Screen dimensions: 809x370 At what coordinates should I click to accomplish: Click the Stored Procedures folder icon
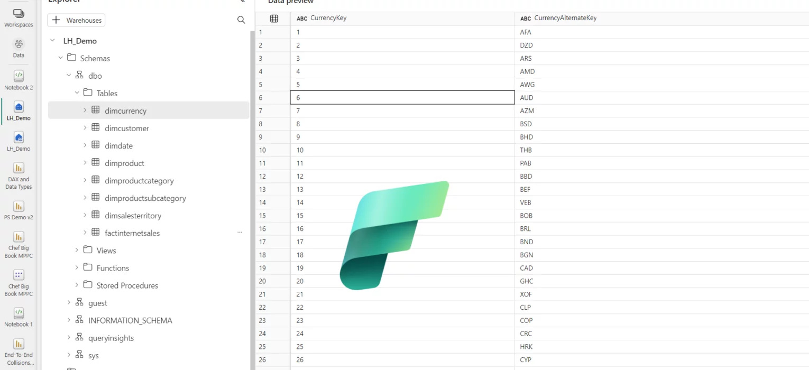[x=88, y=285]
